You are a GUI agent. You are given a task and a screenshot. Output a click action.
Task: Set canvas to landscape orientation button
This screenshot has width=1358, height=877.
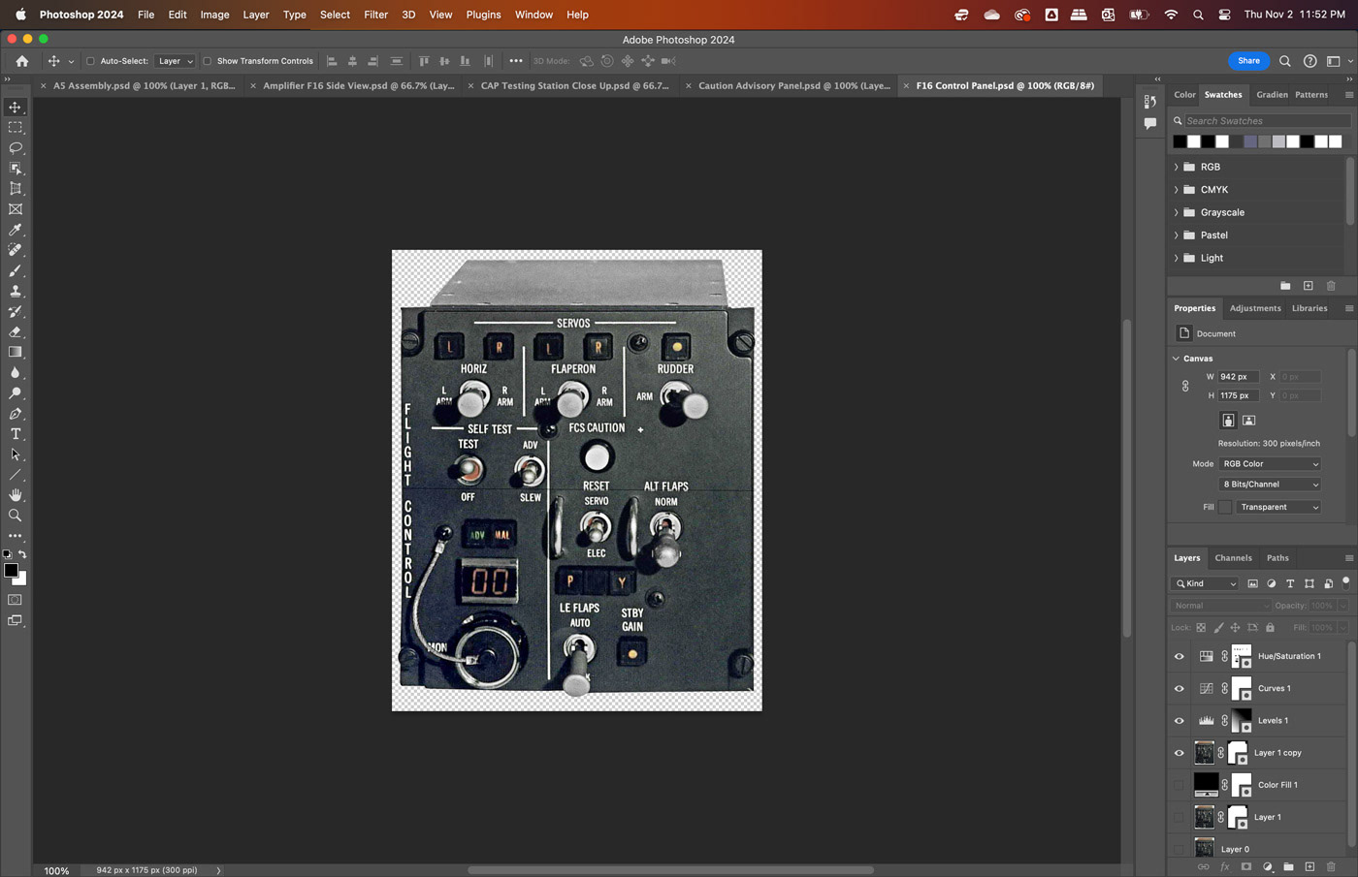[x=1249, y=421]
